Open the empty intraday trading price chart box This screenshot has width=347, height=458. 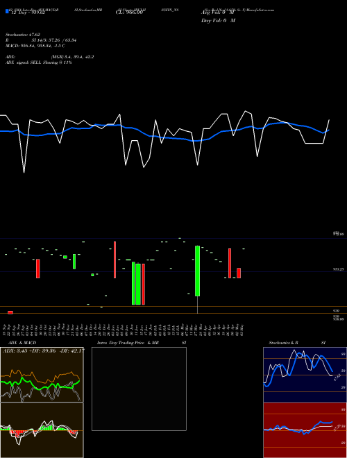(x=139, y=389)
